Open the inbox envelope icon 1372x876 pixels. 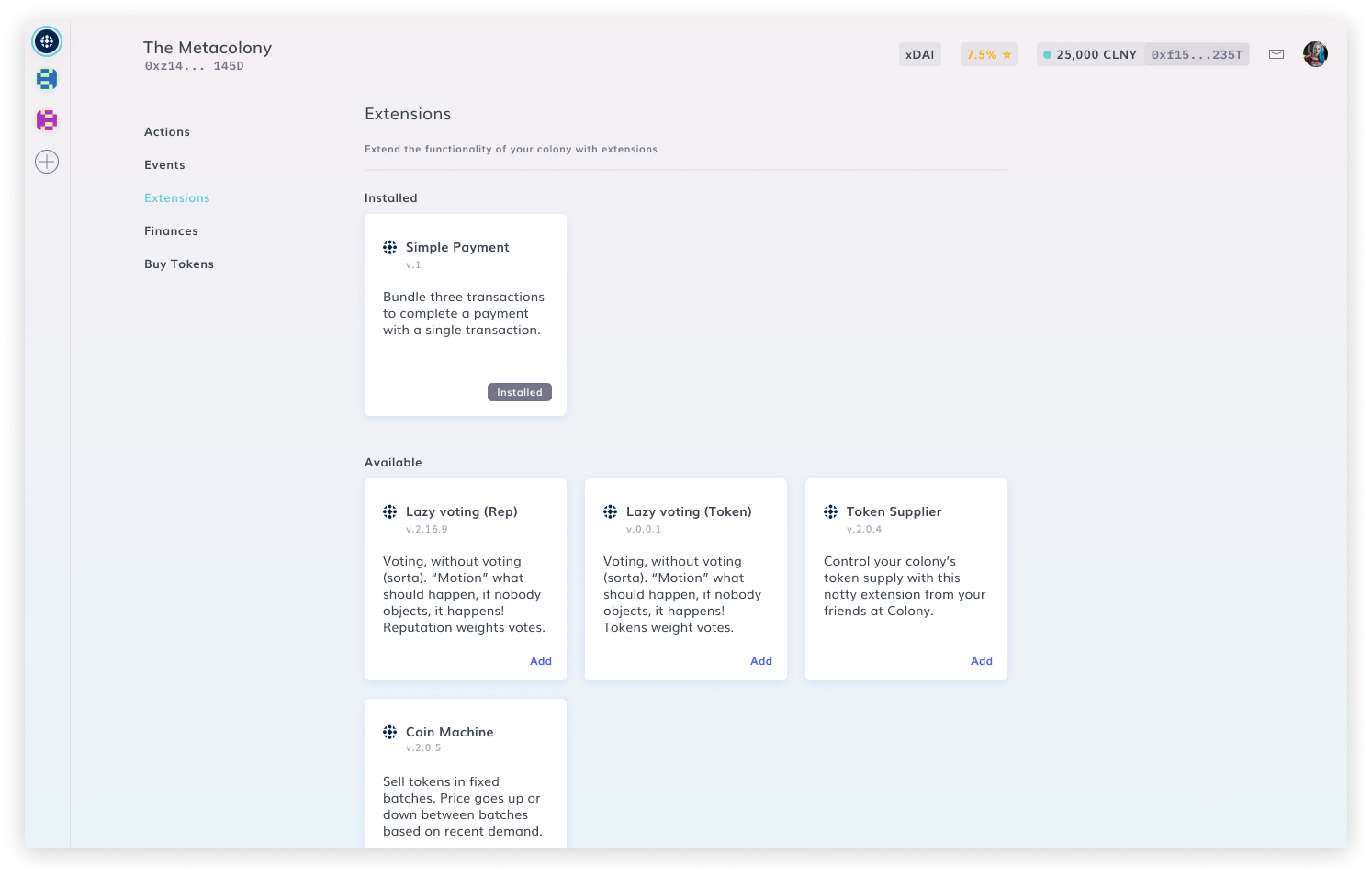1276,54
